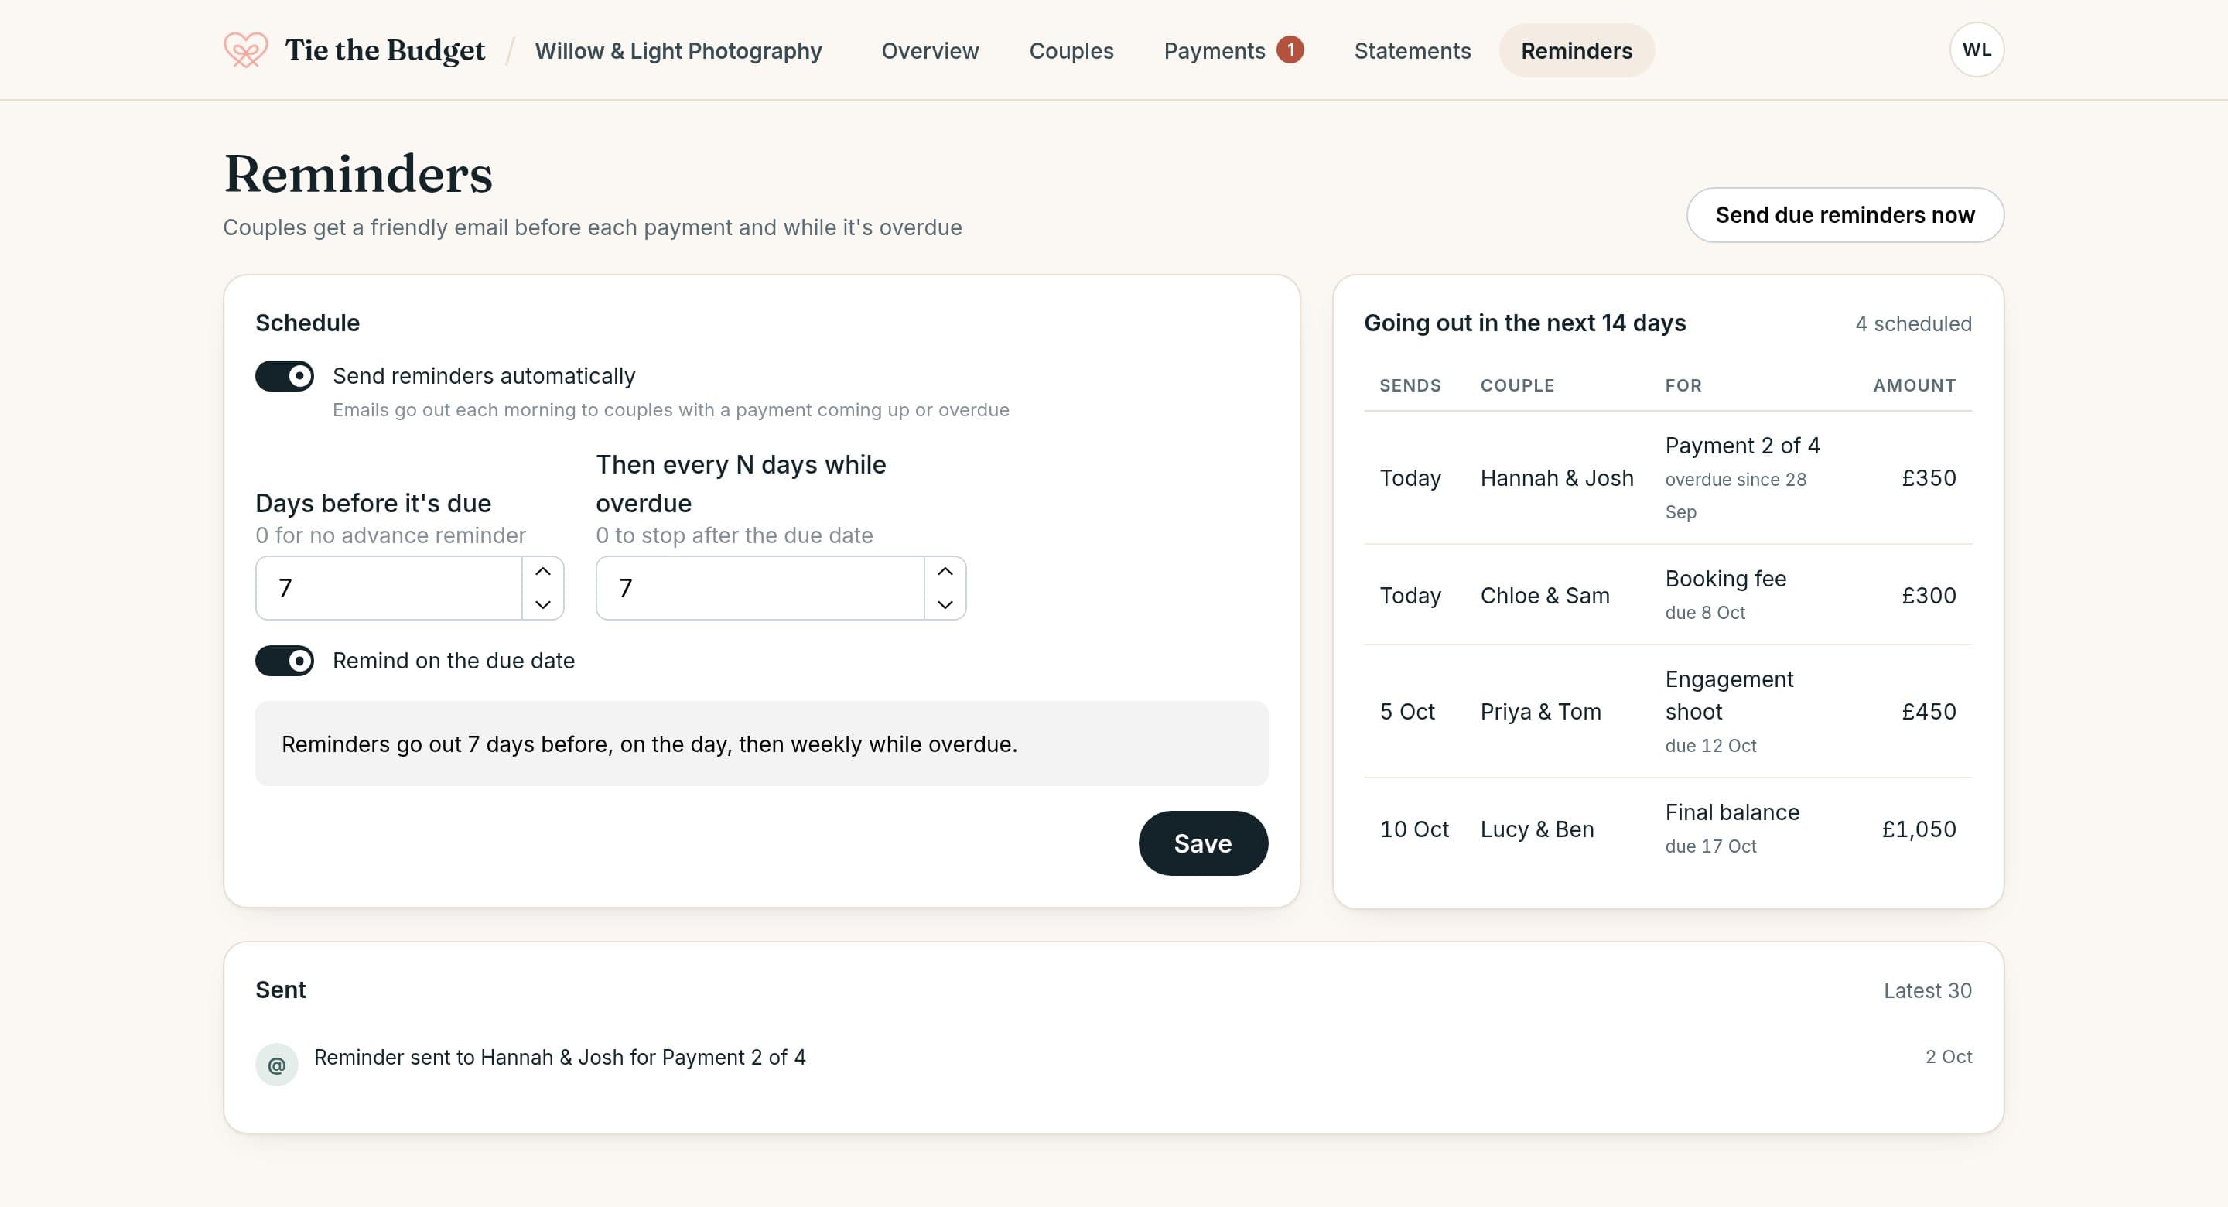Focus the Days before it's due field
The image size is (2228, 1207).
tap(389, 588)
